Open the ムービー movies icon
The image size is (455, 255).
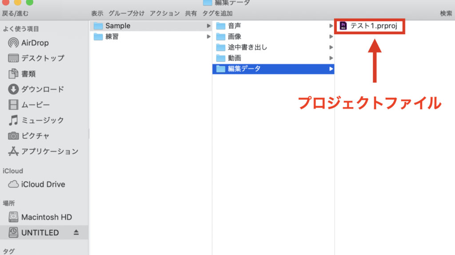(x=13, y=105)
